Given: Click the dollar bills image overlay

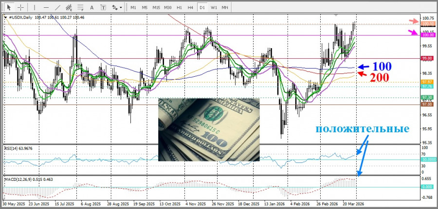Looking at the screenshot, I should 209,129.
